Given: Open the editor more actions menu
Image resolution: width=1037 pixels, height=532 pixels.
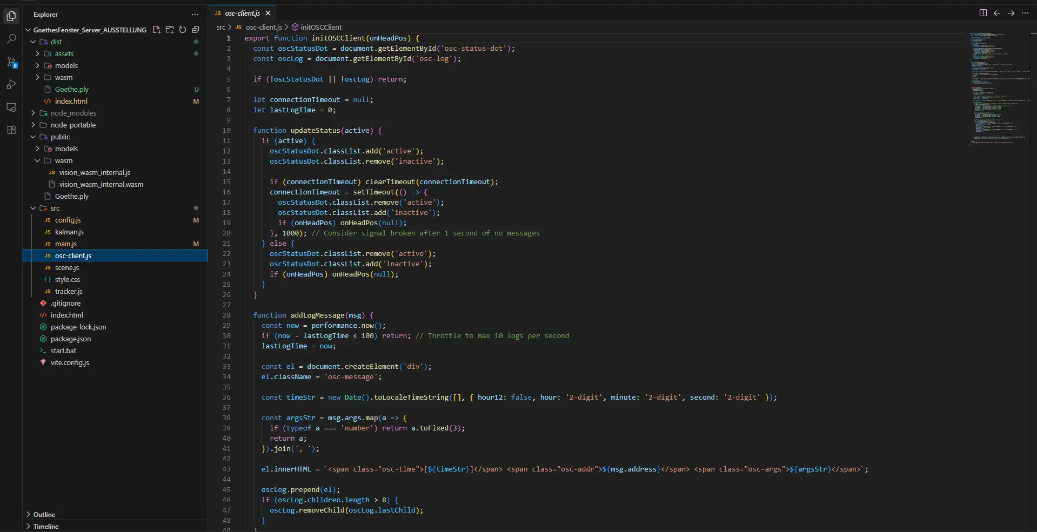Looking at the screenshot, I should click(1025, 13).
